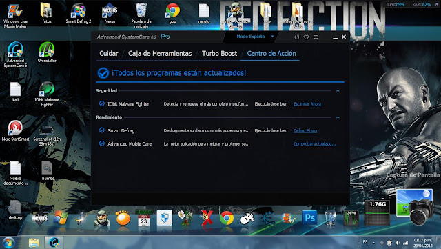Open the Modo Experto dropdown arrow
The image size is (441, 249).
(272, 37)
